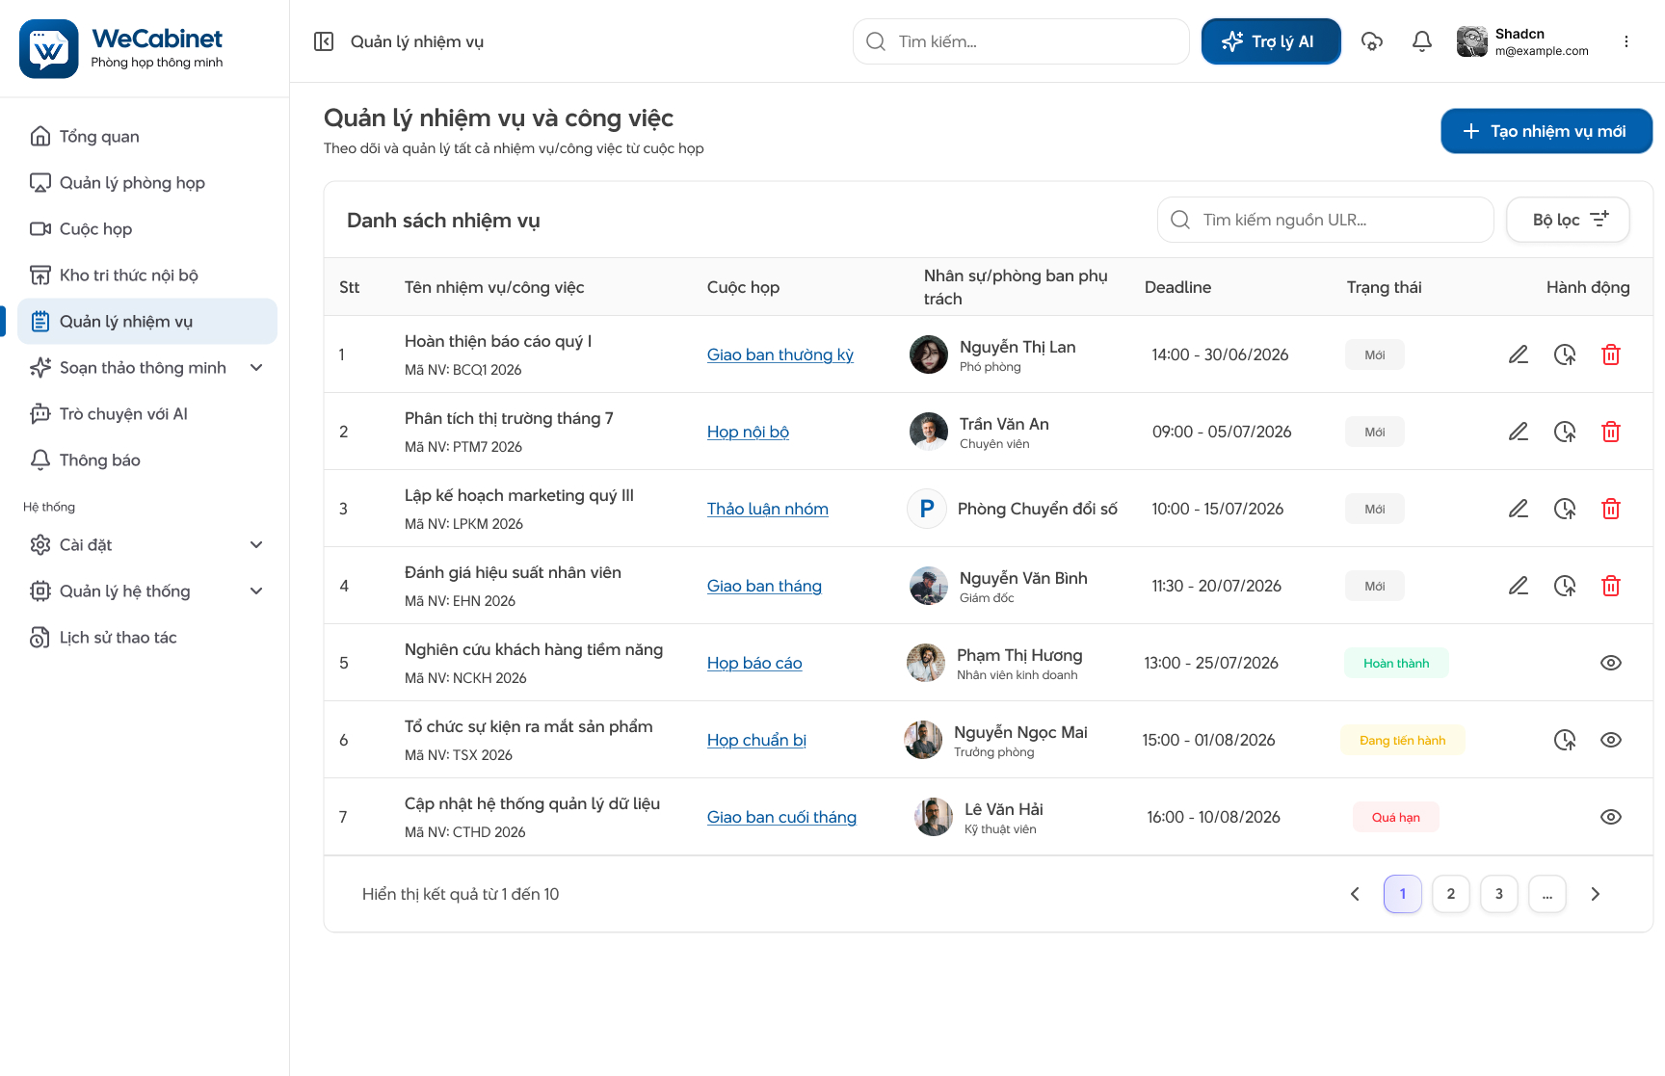Open Giao ban thường kỳ meeting link

coord(780,354)
